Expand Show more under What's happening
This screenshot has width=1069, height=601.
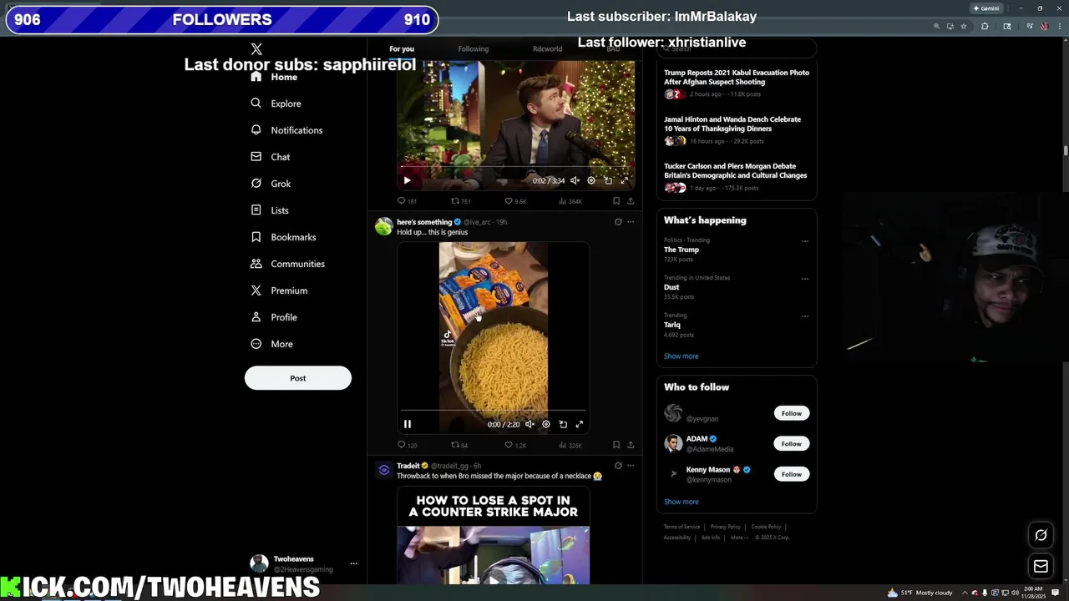tap(681, 356)
